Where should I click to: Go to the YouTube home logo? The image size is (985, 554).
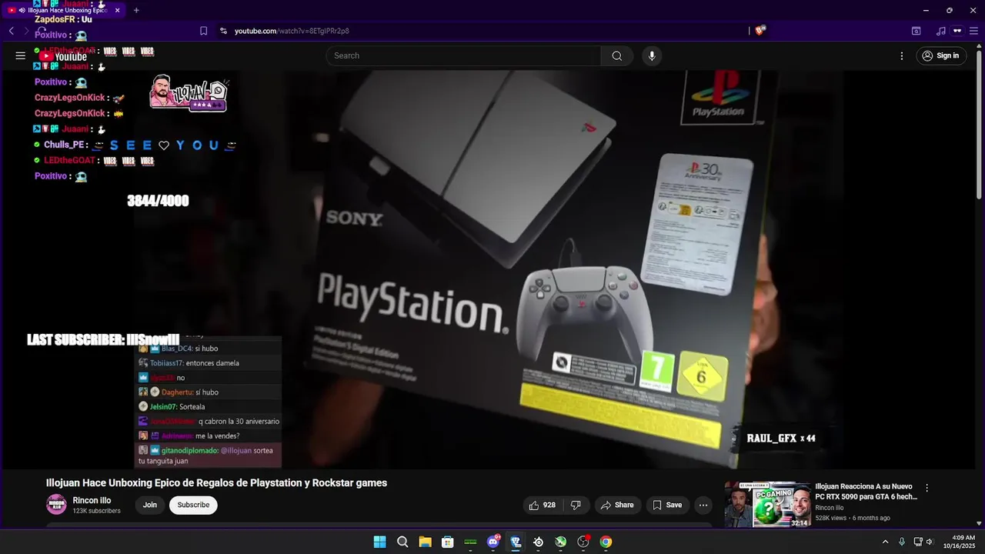(x=64, y=56)
